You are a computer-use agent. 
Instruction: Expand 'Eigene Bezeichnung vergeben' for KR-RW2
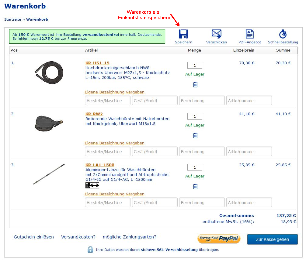point(114,143)
